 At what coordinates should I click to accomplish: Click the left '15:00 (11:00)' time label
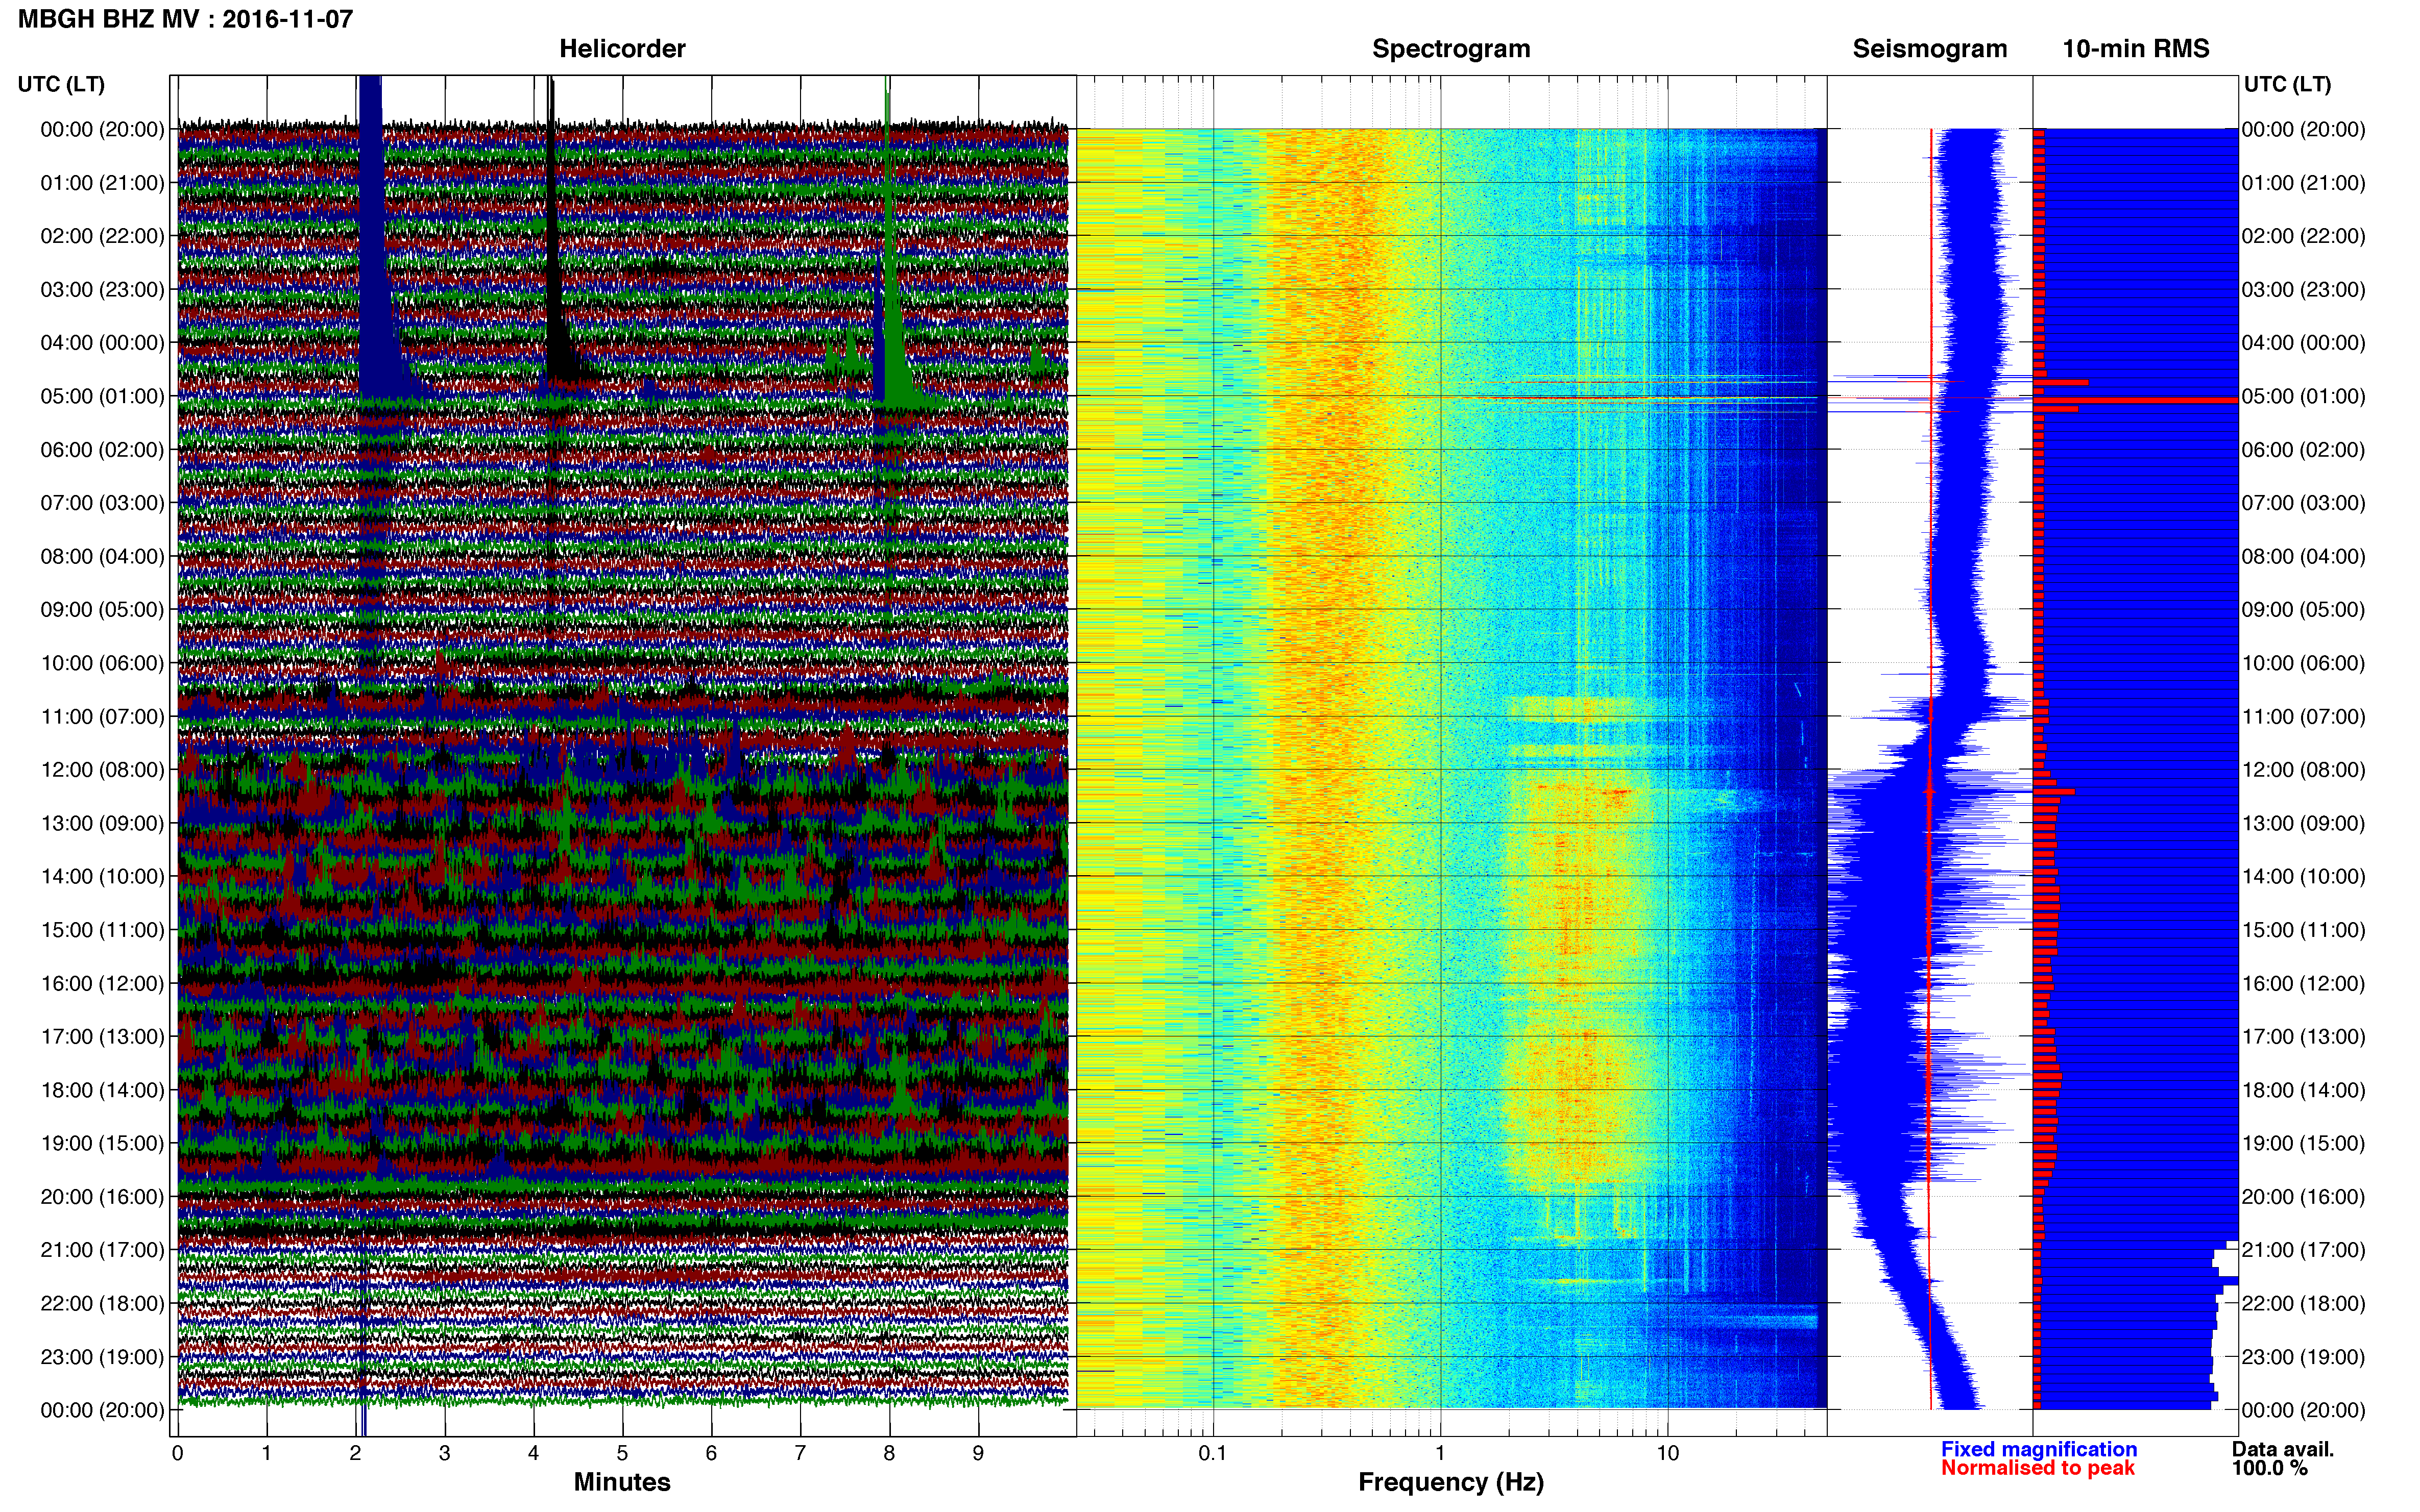tap(102, 930)
